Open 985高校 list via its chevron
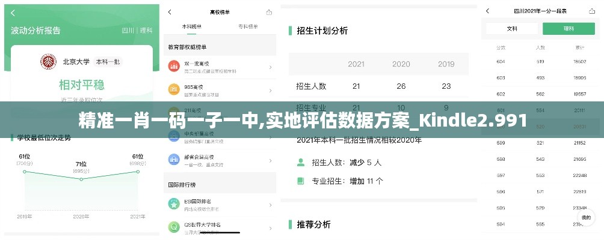The width and height of the screenshot is (604, 240). click(x=270, y=91)
